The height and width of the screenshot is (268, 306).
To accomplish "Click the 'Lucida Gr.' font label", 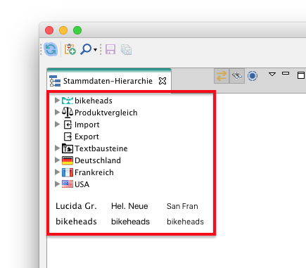I will [x=76, y=206].
